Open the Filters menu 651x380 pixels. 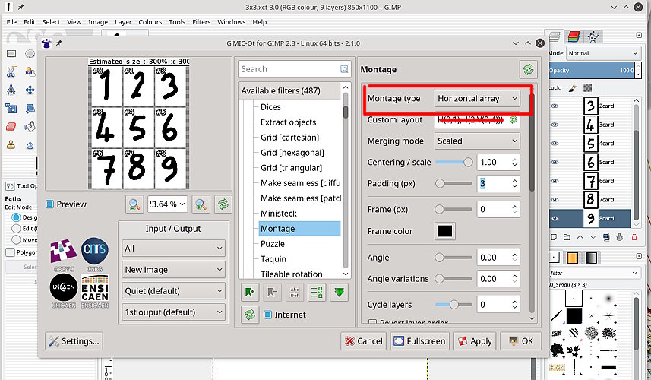pyautogui.click(x=201, y=22)
